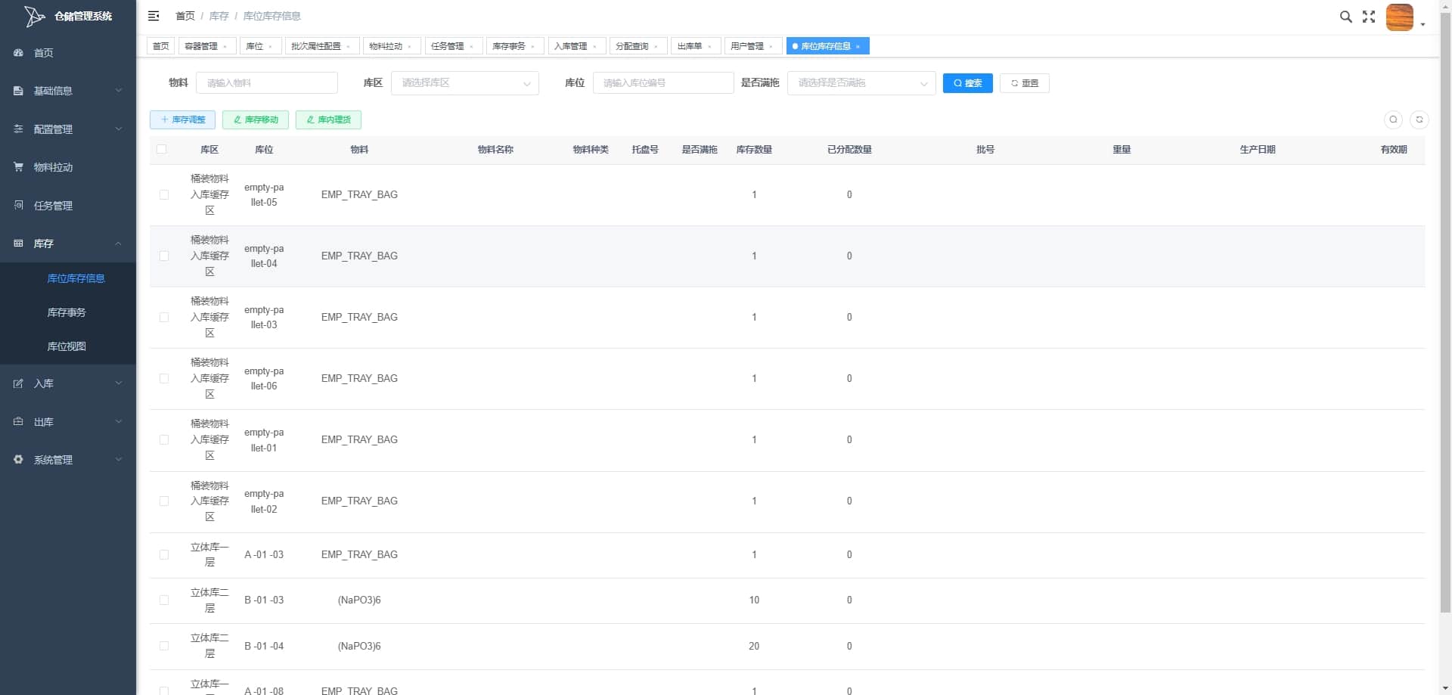
Task: Tick the select-all checkbox in table header
Action: coord(162,149)
